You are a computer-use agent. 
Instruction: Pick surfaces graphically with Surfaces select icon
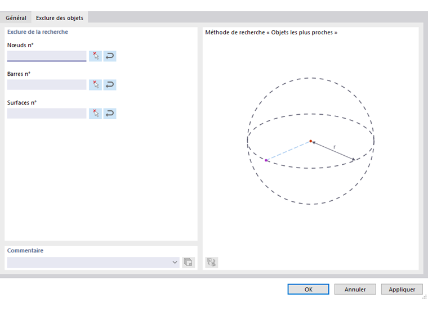(95, 114)
